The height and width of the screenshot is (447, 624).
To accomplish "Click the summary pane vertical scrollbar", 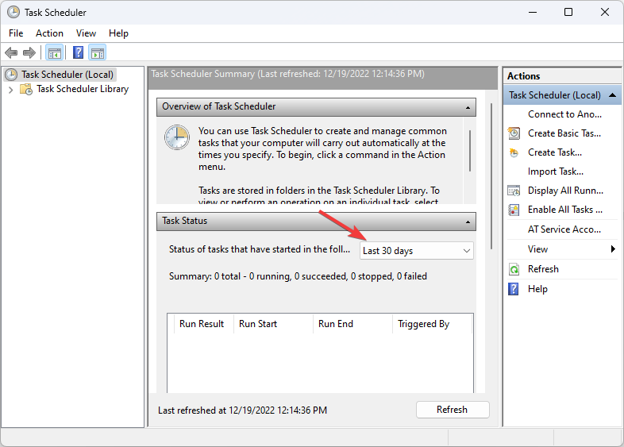I will pos(491,176).
